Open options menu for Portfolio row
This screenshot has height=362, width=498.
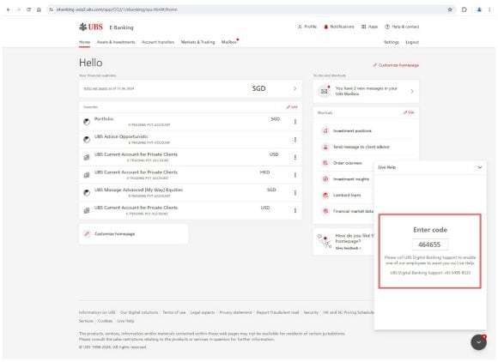pyautogui.click(x=295, y=122)
